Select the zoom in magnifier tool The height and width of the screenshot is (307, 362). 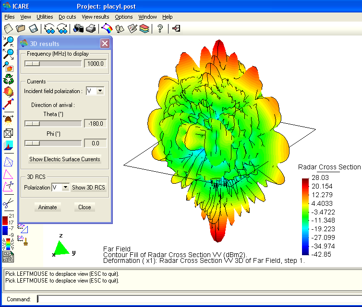pyautogui.click(x=8, y=42)
